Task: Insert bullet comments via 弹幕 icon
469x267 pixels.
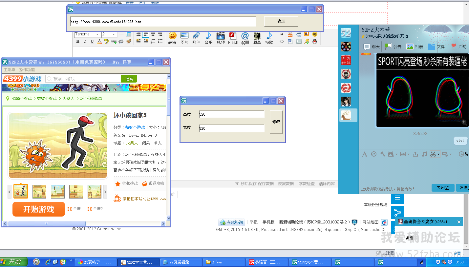Action: tap(257, 38)
